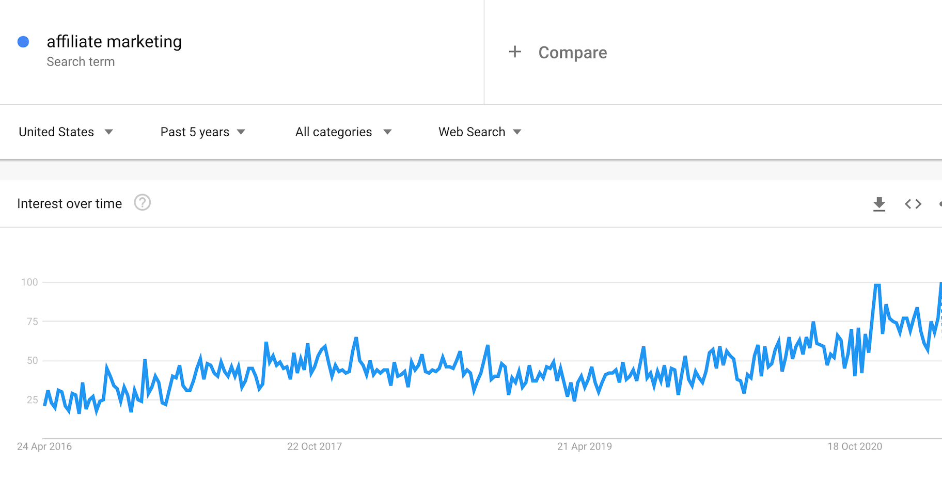Select the 24 Apr 2016 date label

(x=44, y=446)
